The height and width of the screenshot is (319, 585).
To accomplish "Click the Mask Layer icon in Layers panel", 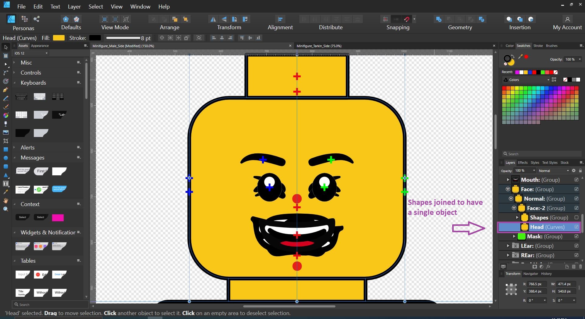I will coord(534,267).
